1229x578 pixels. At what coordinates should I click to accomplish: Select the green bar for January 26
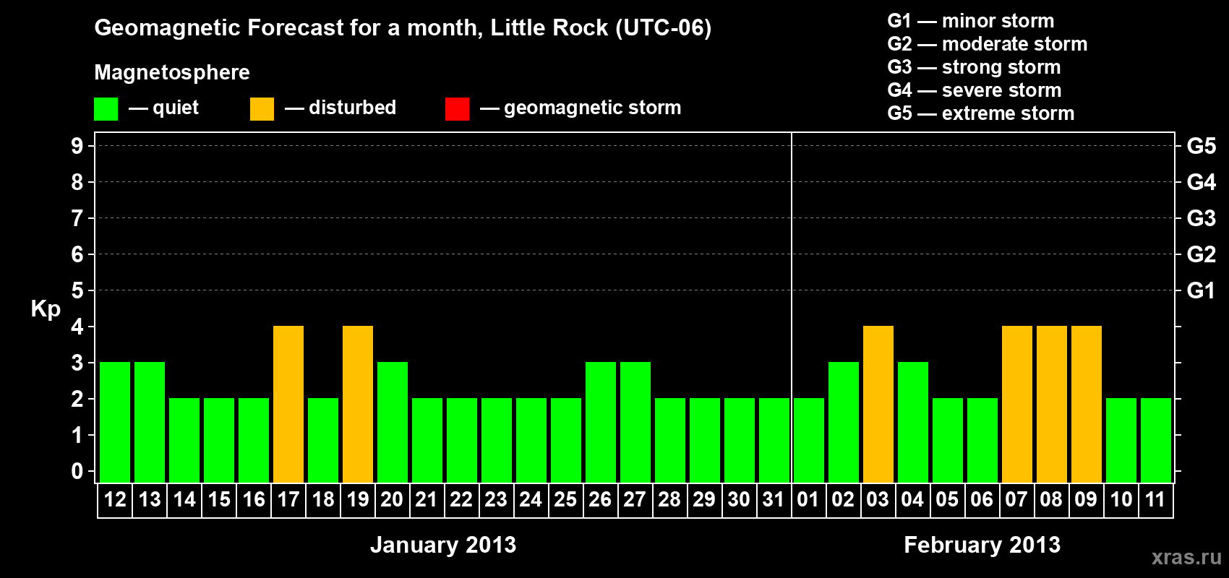click(601, 423)
